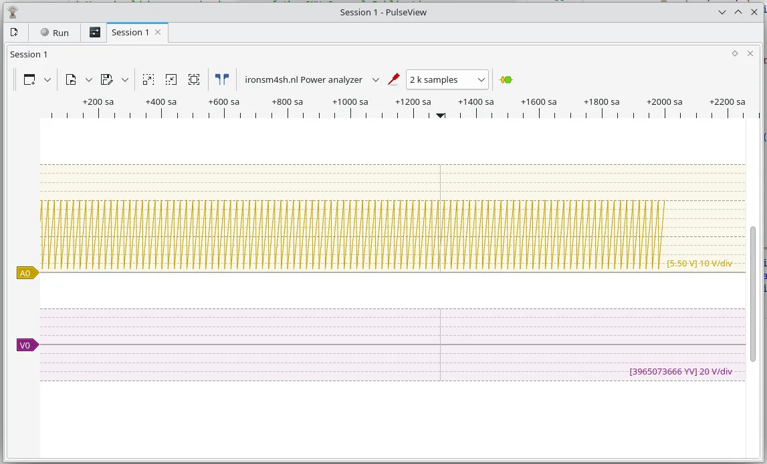The width and height of the screenshot is (767, 464).
Task: Expand the open file dropdown arrow
Action: [88, 80]
